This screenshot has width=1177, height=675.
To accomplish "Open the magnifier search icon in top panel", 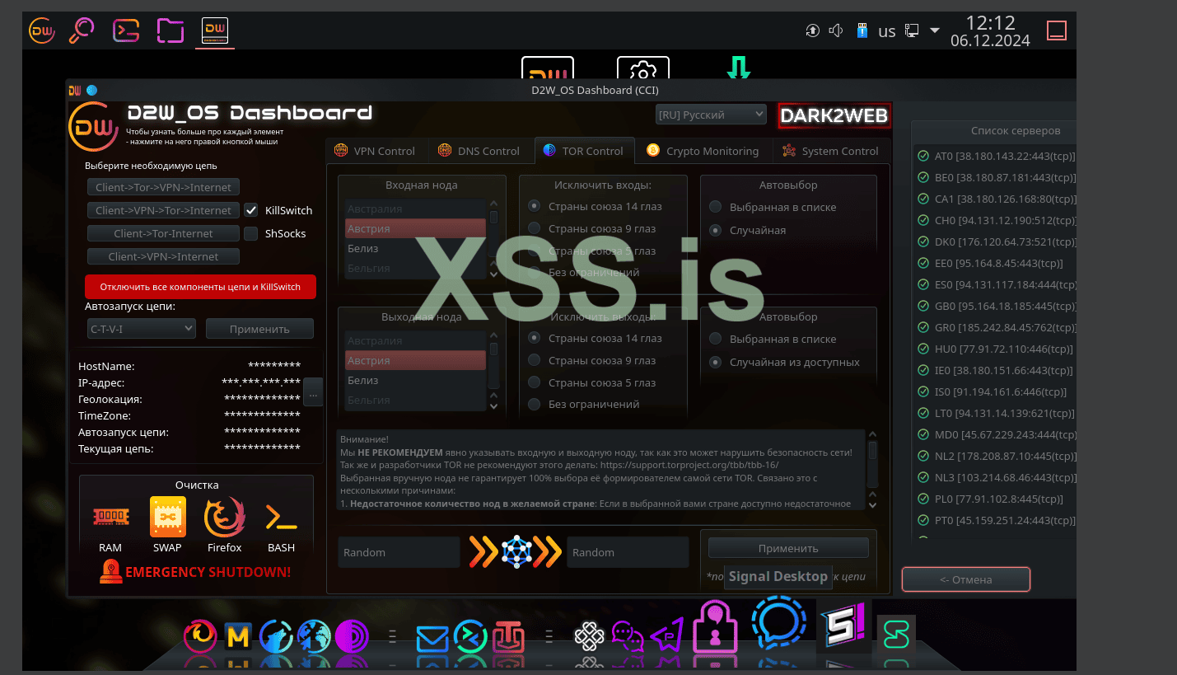I will click(82, 31).
